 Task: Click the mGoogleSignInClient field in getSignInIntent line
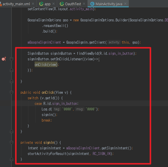pos(83,148)
